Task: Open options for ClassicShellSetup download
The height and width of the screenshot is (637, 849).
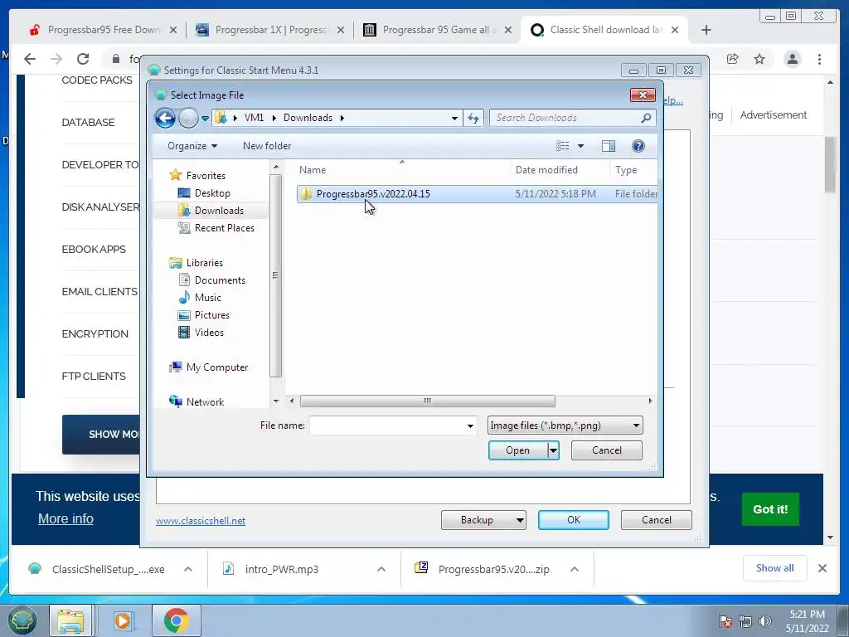Action: click(188, 569)
